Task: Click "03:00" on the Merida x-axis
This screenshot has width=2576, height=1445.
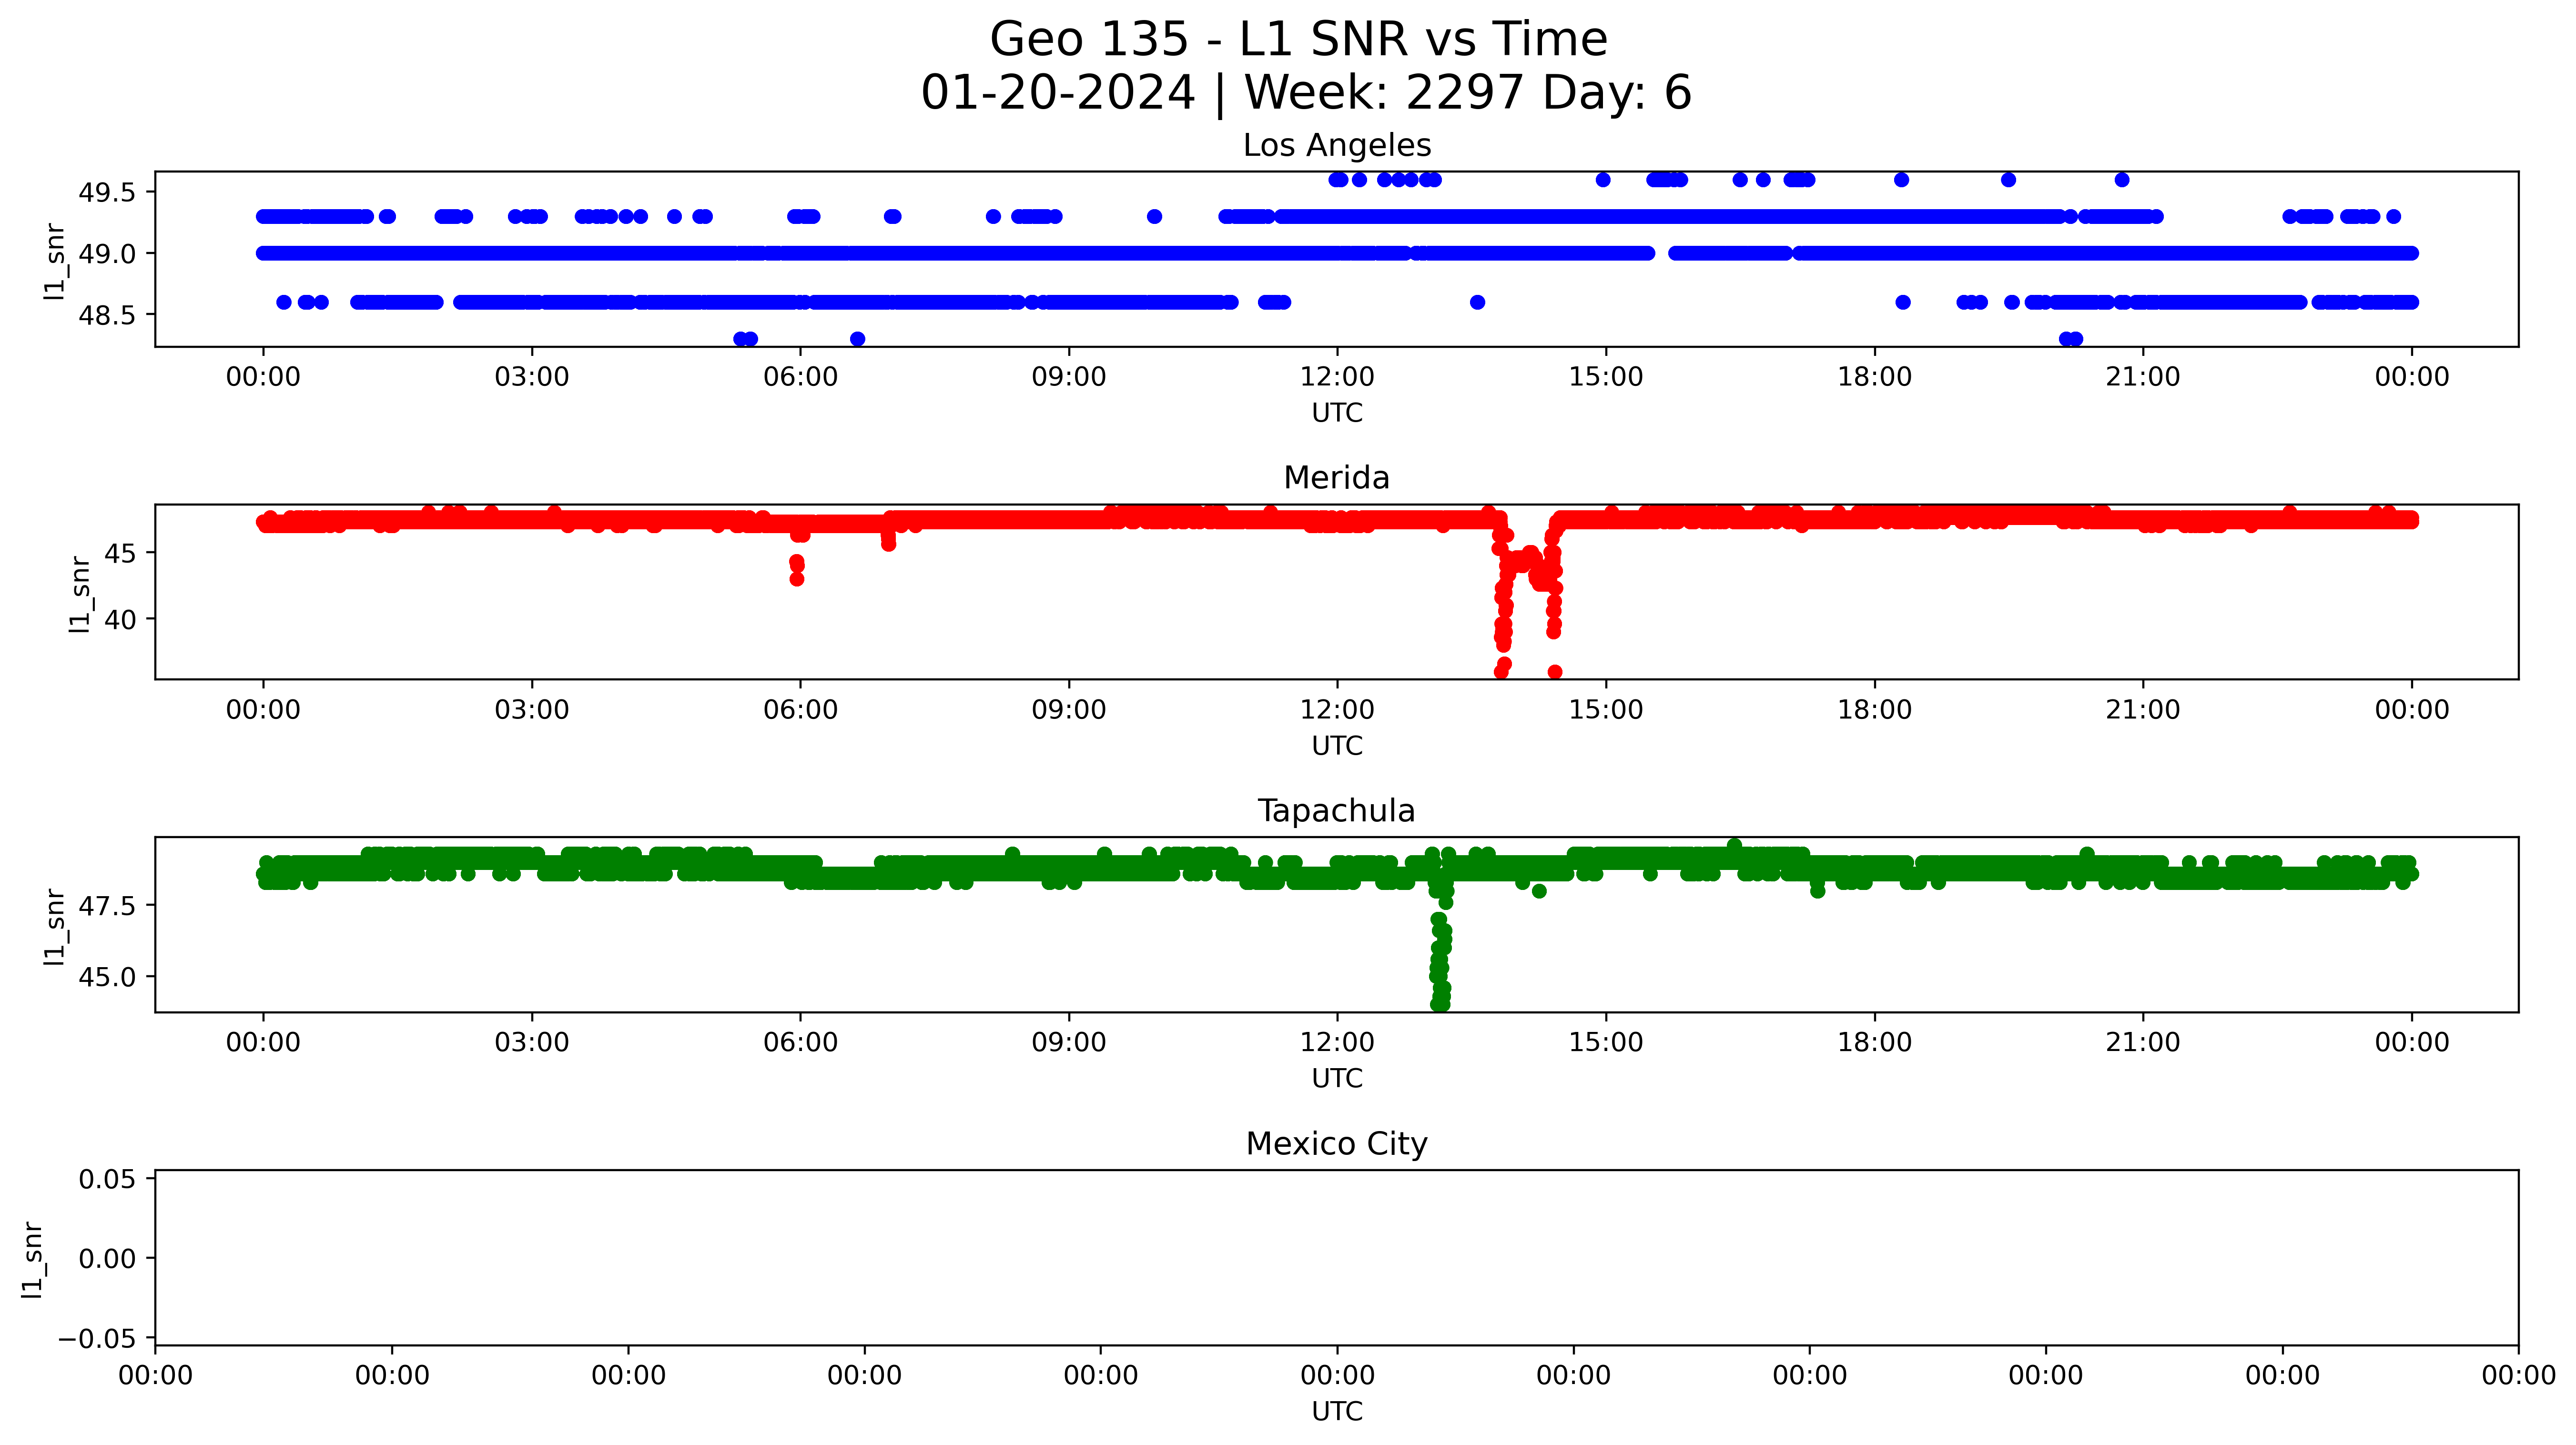Action: click(532, 710)
